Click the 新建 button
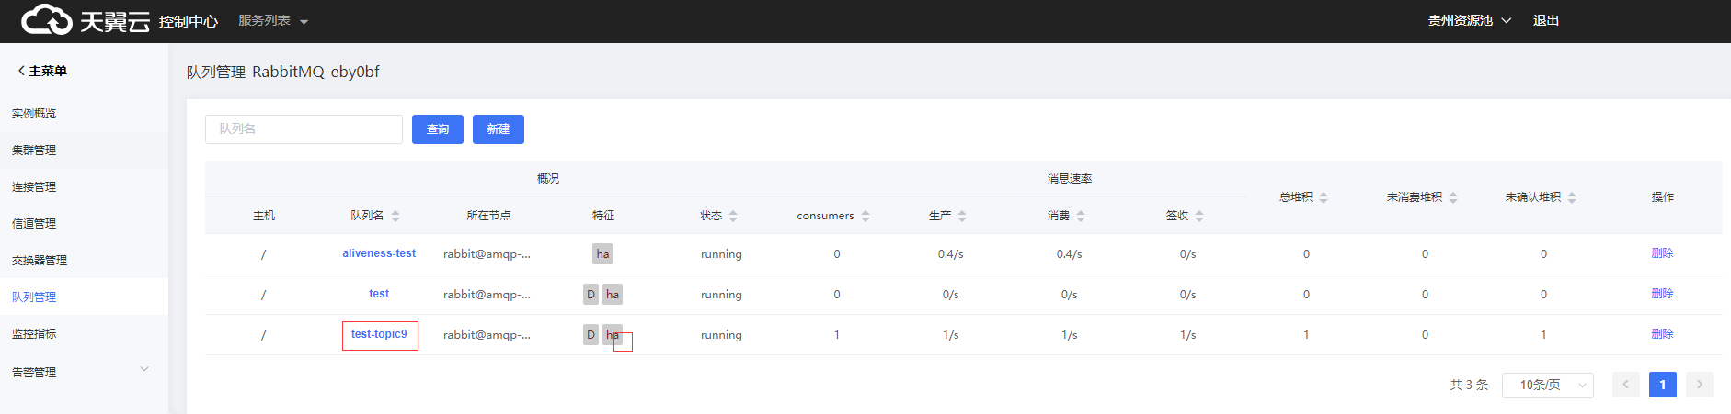1731x414 pixels. pos(498,129)
